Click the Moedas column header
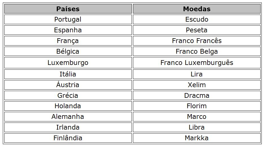Screen dimensions: 264x147 197,9
